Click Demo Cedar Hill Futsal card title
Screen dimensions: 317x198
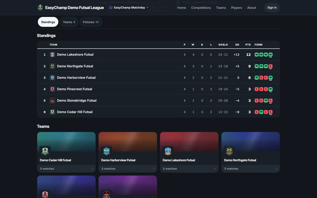point(55,160)
